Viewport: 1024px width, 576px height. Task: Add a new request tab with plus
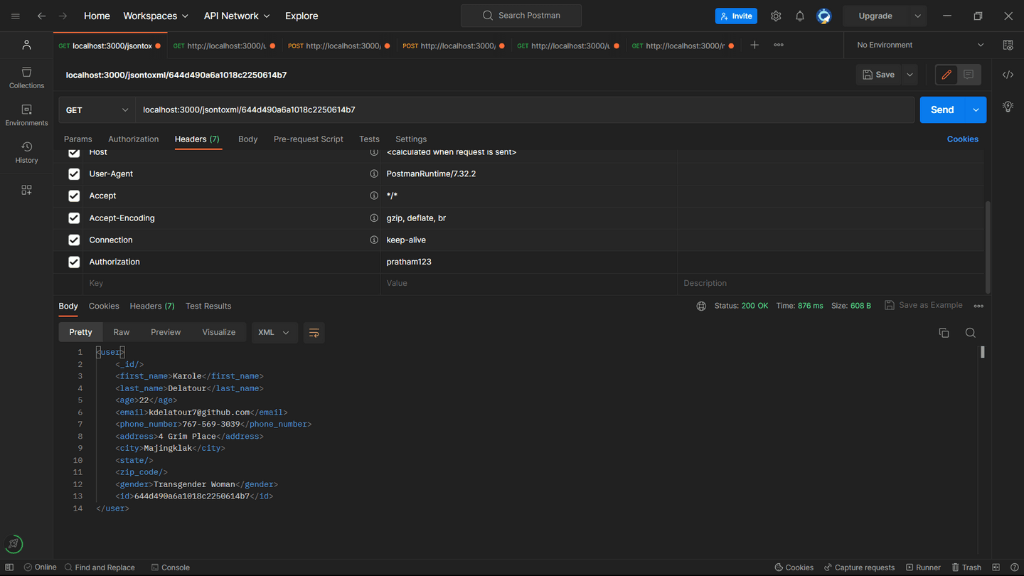[x=754, y=45]
